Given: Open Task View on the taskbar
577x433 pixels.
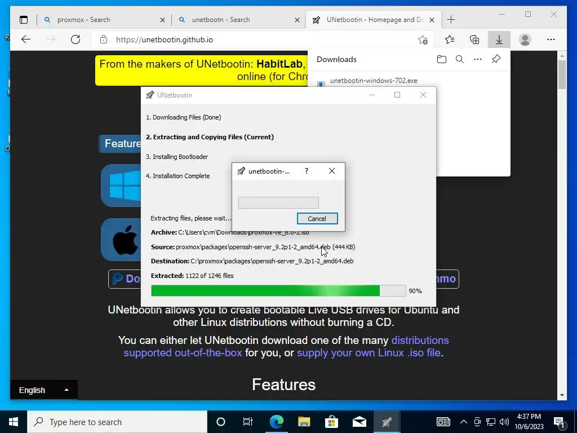Looking at the screenshot, I should point(248,422).
